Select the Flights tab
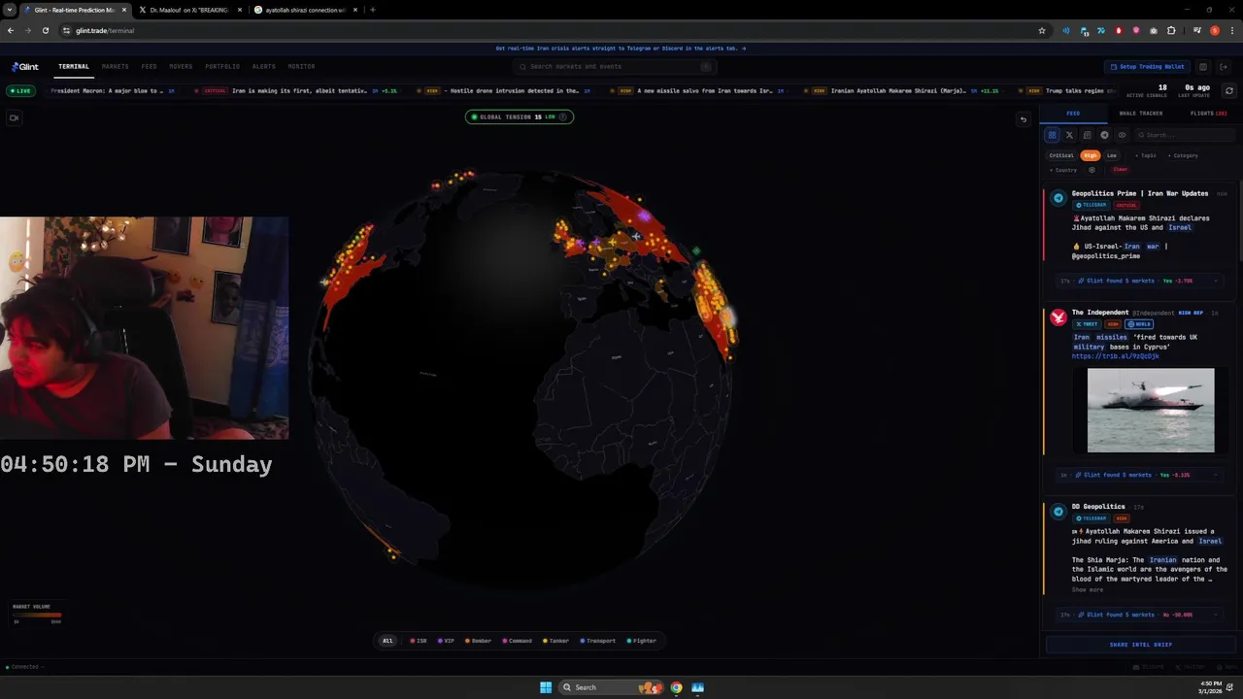Viewport: 1243px width, 699px height. point(1208,114)
